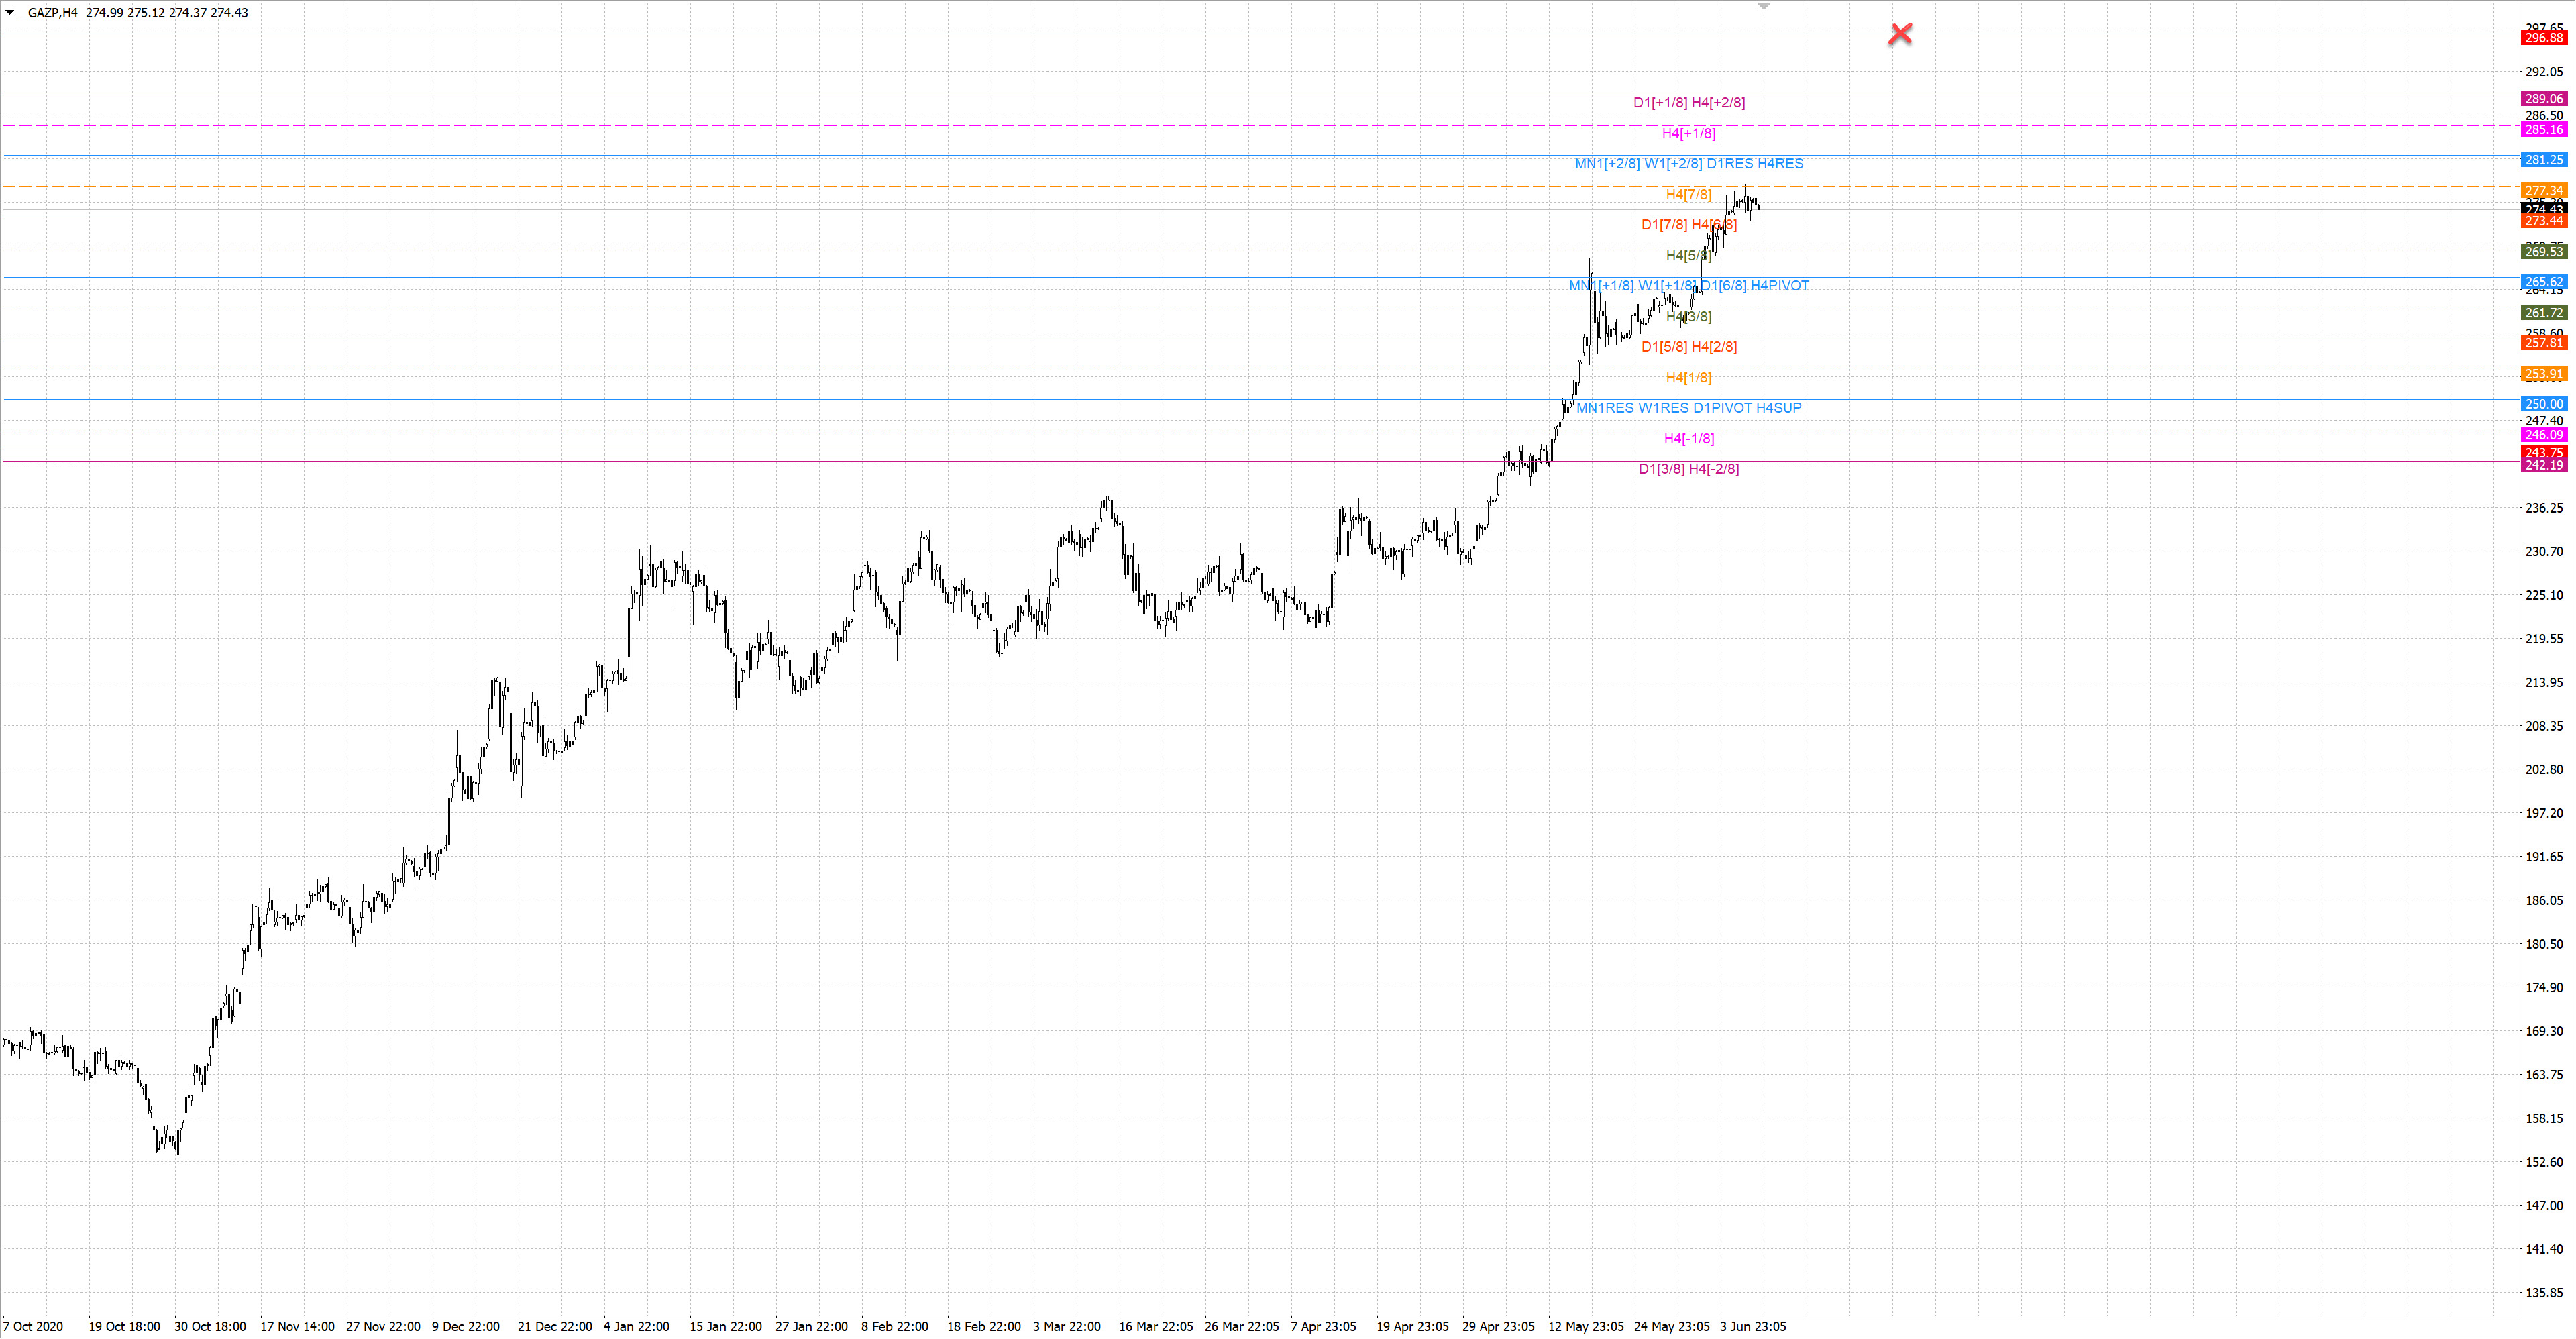Click the 4 Jan 22:00 time label
Image resolution: width=2576 pixels, height=1339 pixels.
[x=636, y=1326]
